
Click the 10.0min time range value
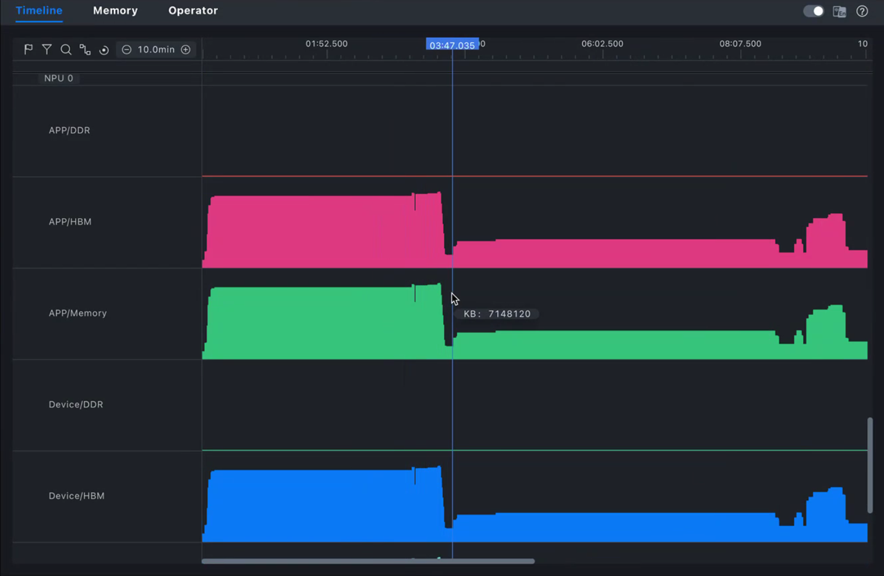[156, 49]
